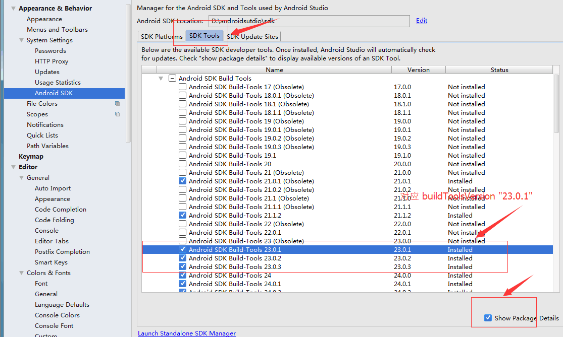Open SDK Update Sites tab
The width and height of the screenshot is (563, 337).
252,37
